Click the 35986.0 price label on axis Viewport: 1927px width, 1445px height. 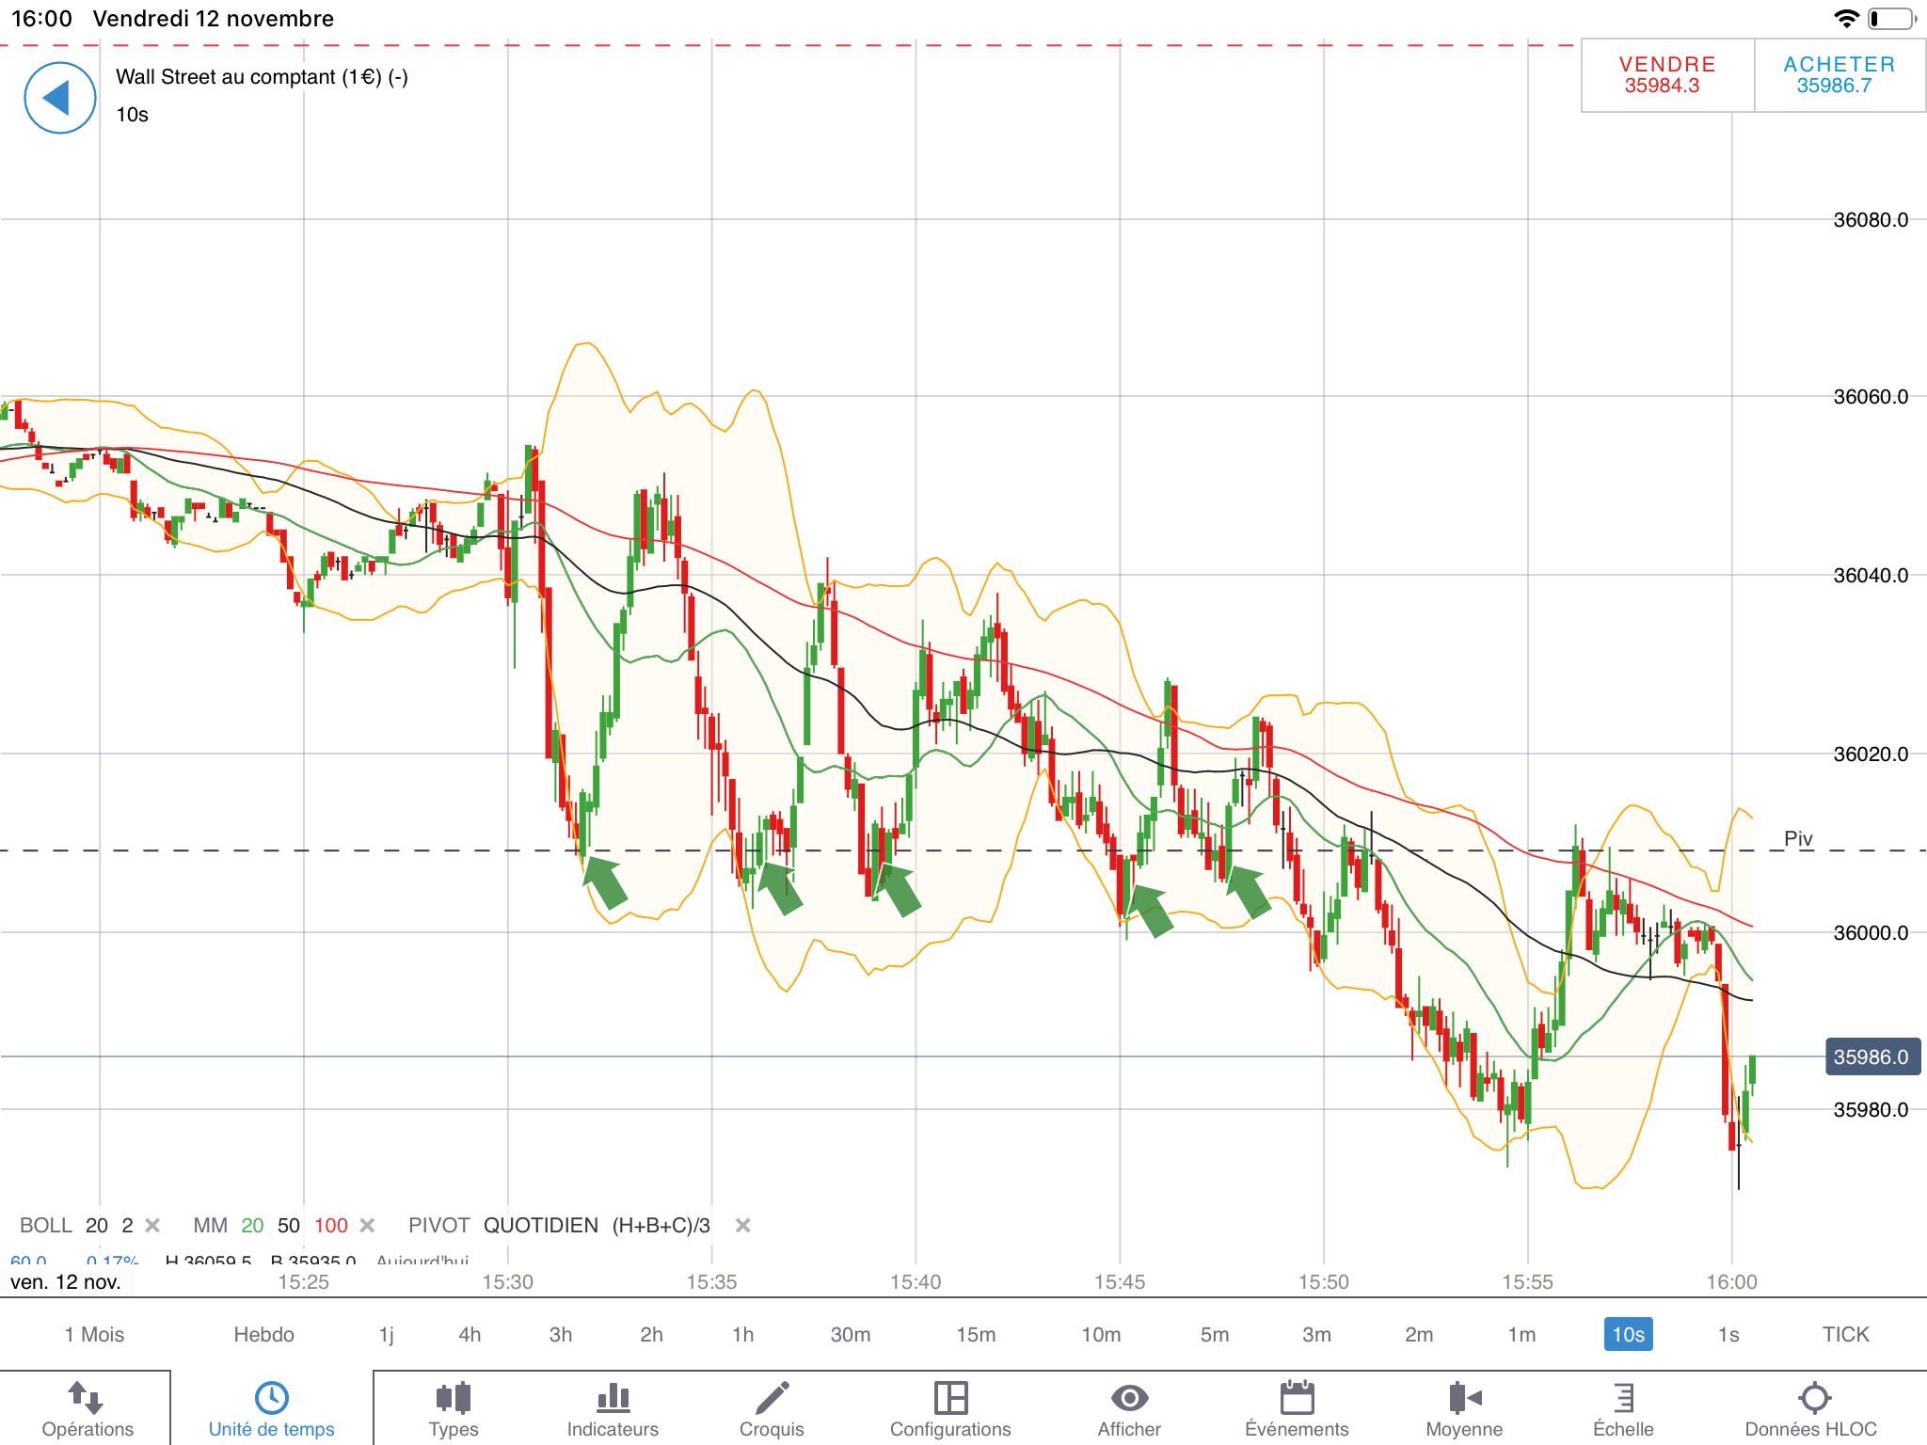pos(1871,1056)
